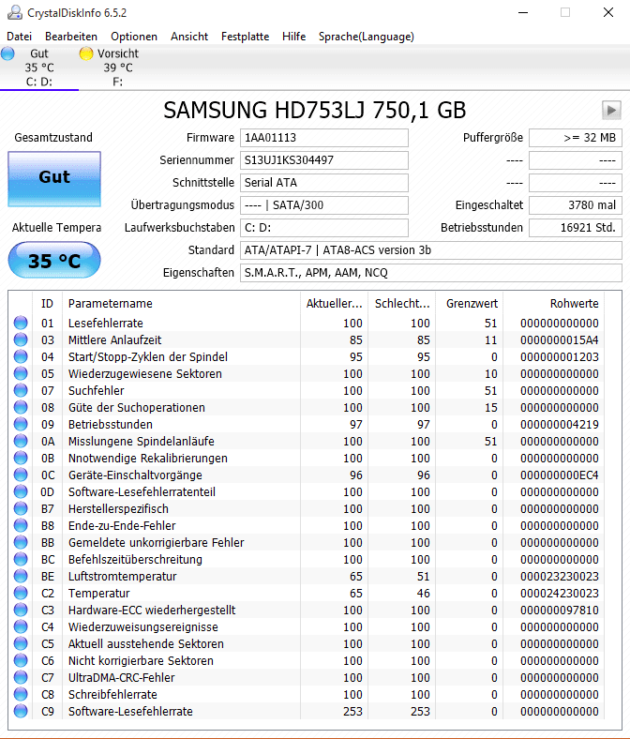Open the Sprache(Language) menu
The width and height of the screenshot is (630, 739).
point(367,37)
